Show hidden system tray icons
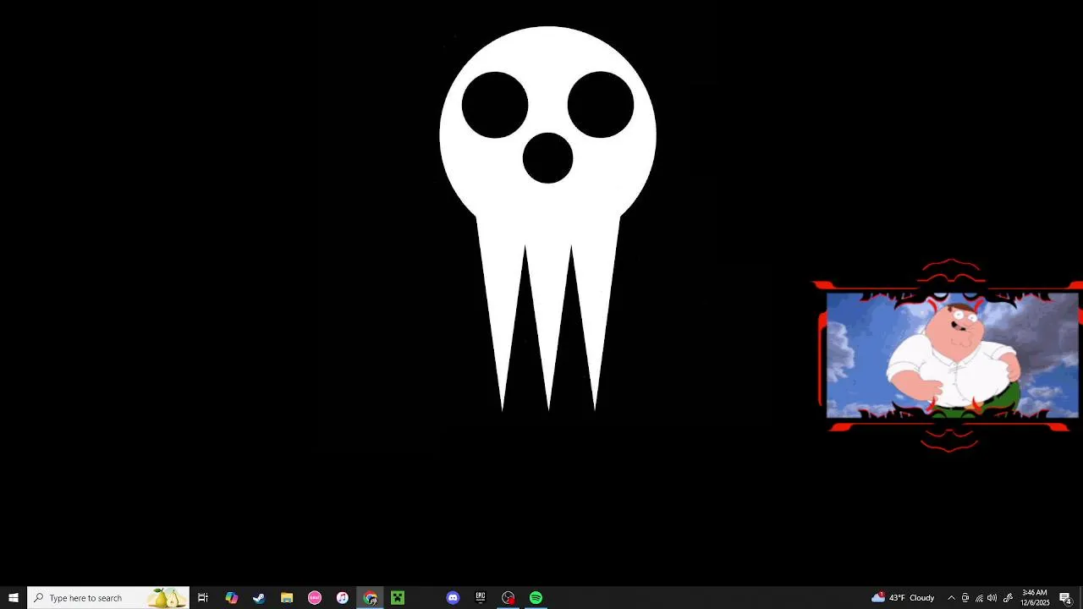Viewport: 1083px width, 609px height. tap(951, 598)
